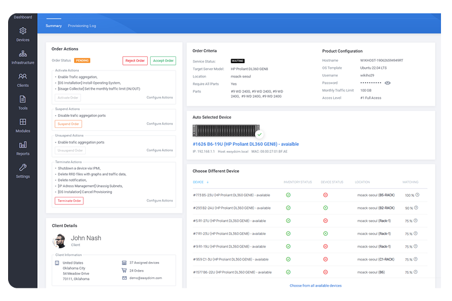Open the John Nash client name

coord(86,238)
